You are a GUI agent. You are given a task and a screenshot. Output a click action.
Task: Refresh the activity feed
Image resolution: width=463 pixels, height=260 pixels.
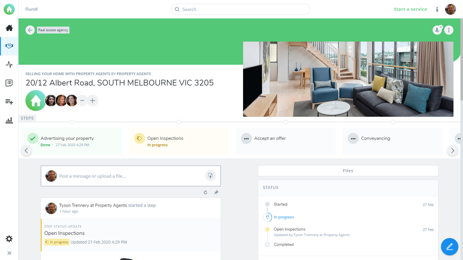pos(205,192)
